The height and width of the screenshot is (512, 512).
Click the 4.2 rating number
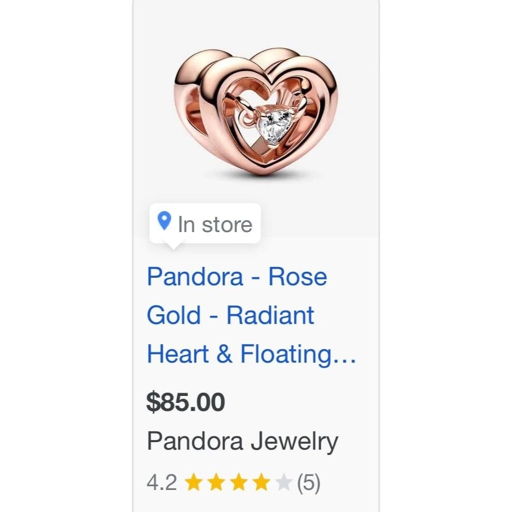[161, 483]
